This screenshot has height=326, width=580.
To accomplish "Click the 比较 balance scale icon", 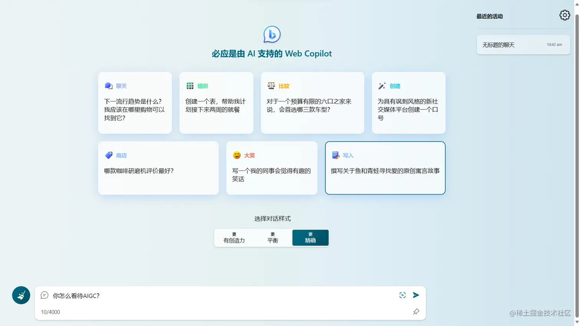I will 271,86.
